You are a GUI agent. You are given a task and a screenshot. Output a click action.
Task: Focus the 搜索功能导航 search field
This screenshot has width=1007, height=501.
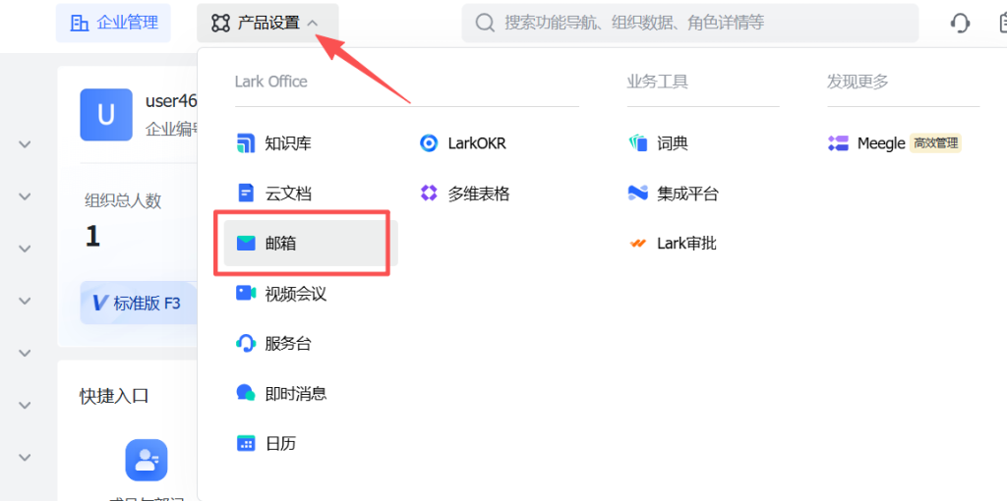pyautogui.click(x=689, y=24)
